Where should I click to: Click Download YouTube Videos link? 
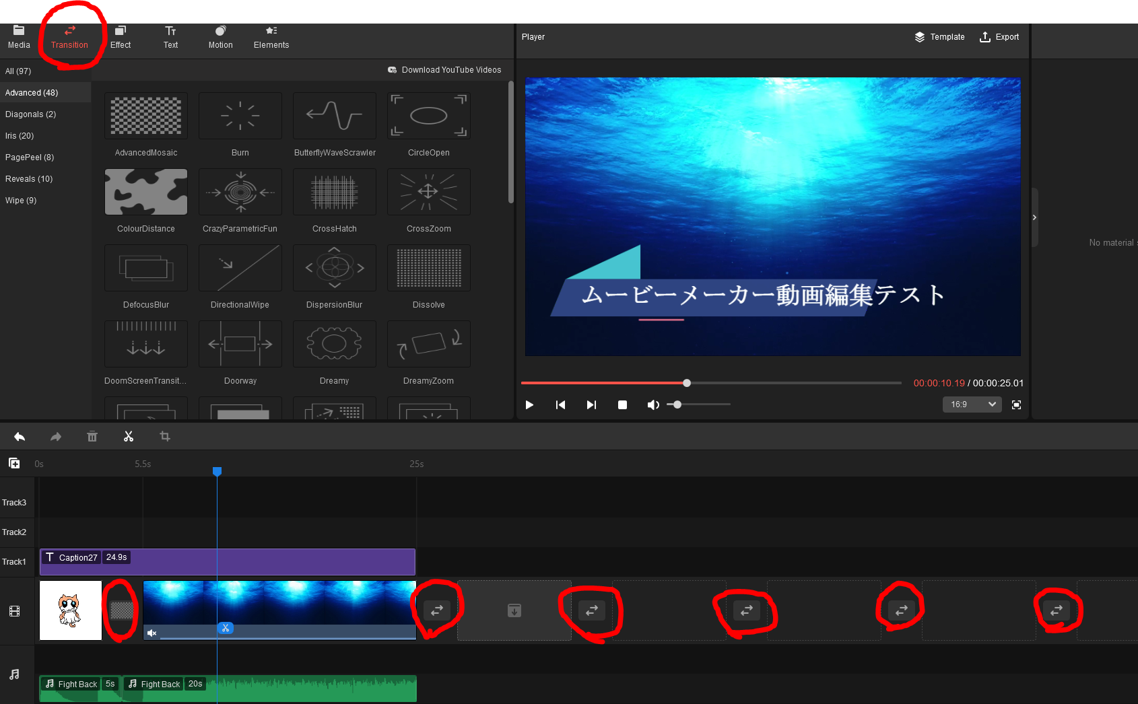[x=444, y=70]
